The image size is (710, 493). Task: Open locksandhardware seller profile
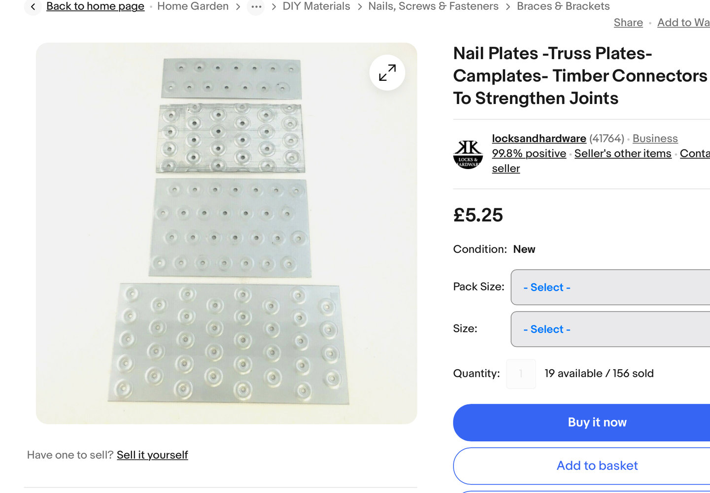(539, 139)
